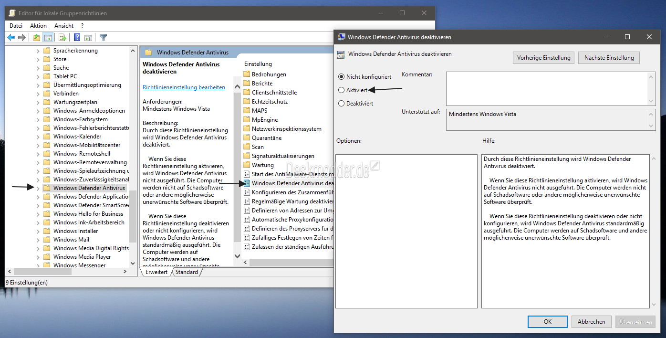666x338 pixels.
Task: Click the Vorherige Einstellung button
Action: (543, 58)
